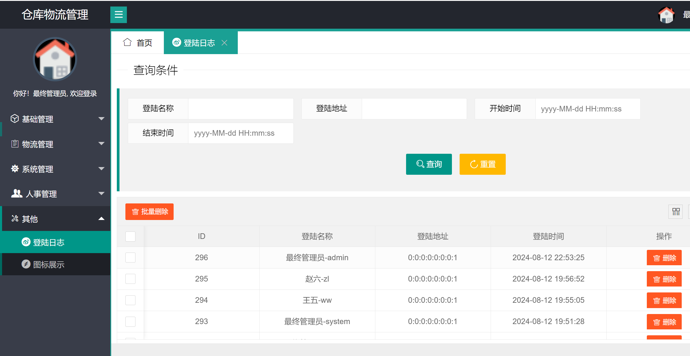Click the home icon in 首页 tab

[127, 43]
